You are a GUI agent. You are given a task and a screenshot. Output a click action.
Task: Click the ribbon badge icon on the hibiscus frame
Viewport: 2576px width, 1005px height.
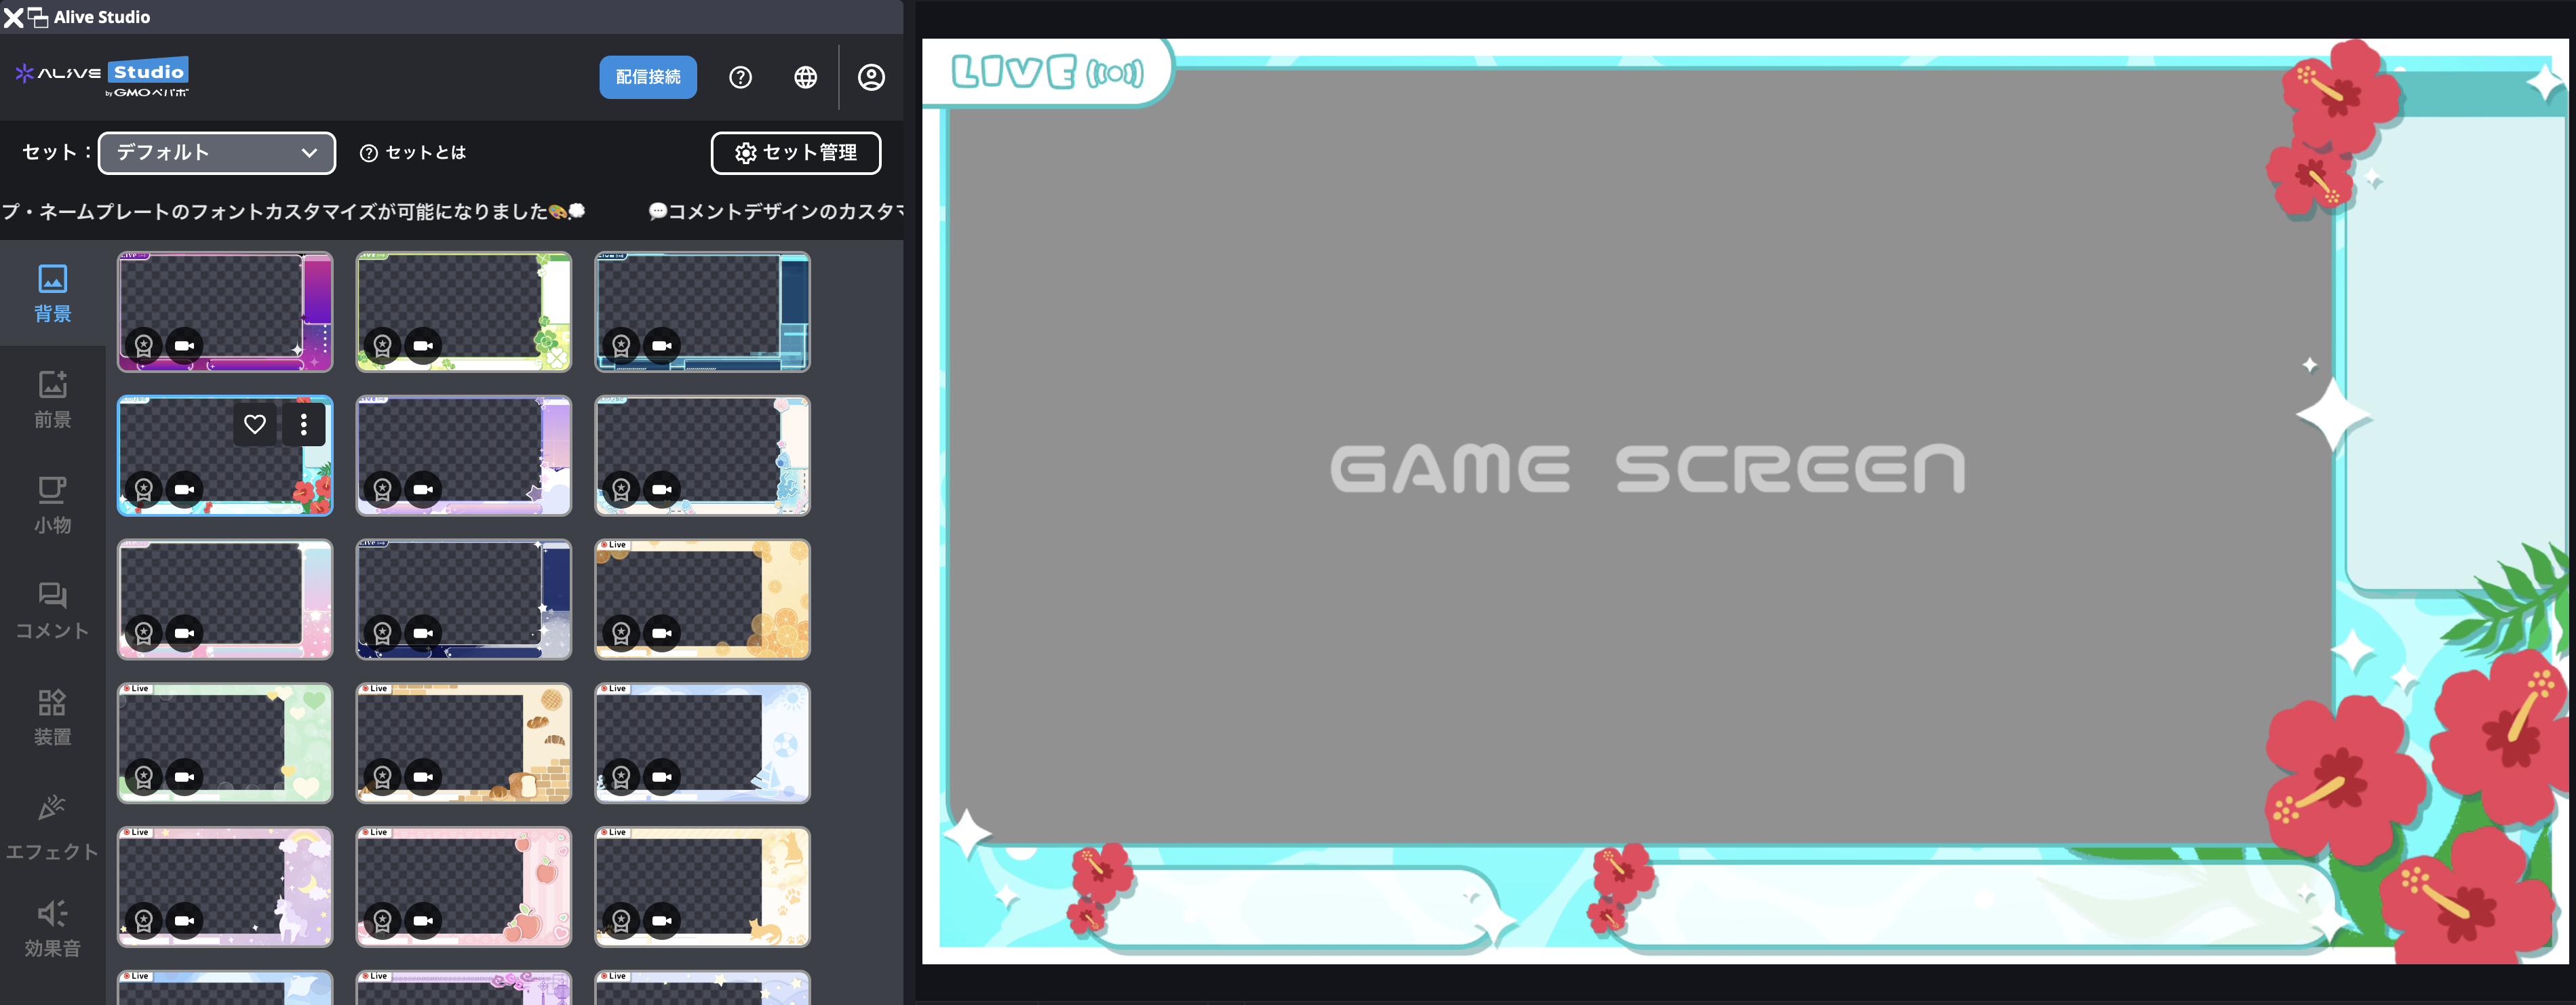(144, 490)
